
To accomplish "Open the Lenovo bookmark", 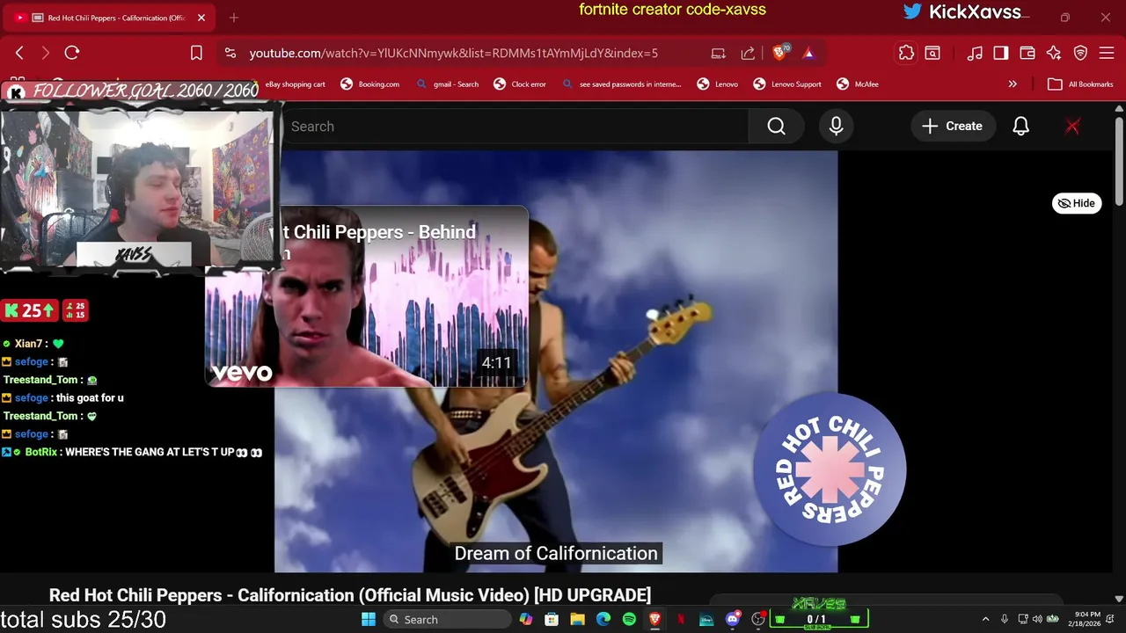I will [718, 84].
